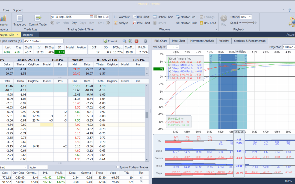295x184 pixels.
Task: Collapse the ribbon with the up arrow
Action: coord(284,10)
